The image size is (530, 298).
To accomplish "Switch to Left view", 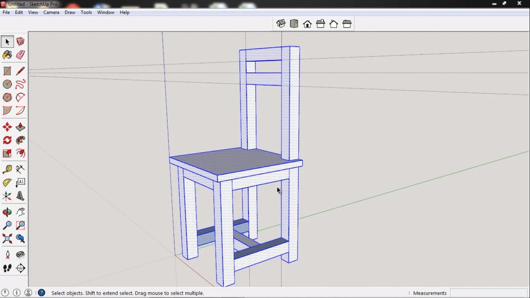I will pos(347,24).
